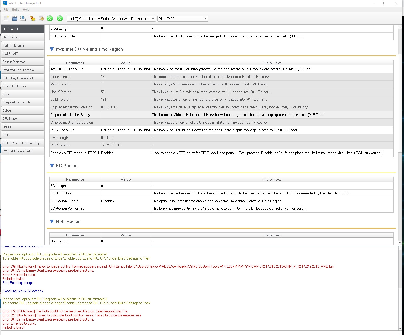Click the Intel(R) ME Binary File value field
404x335 pixels.
click(x=125, y=69)
